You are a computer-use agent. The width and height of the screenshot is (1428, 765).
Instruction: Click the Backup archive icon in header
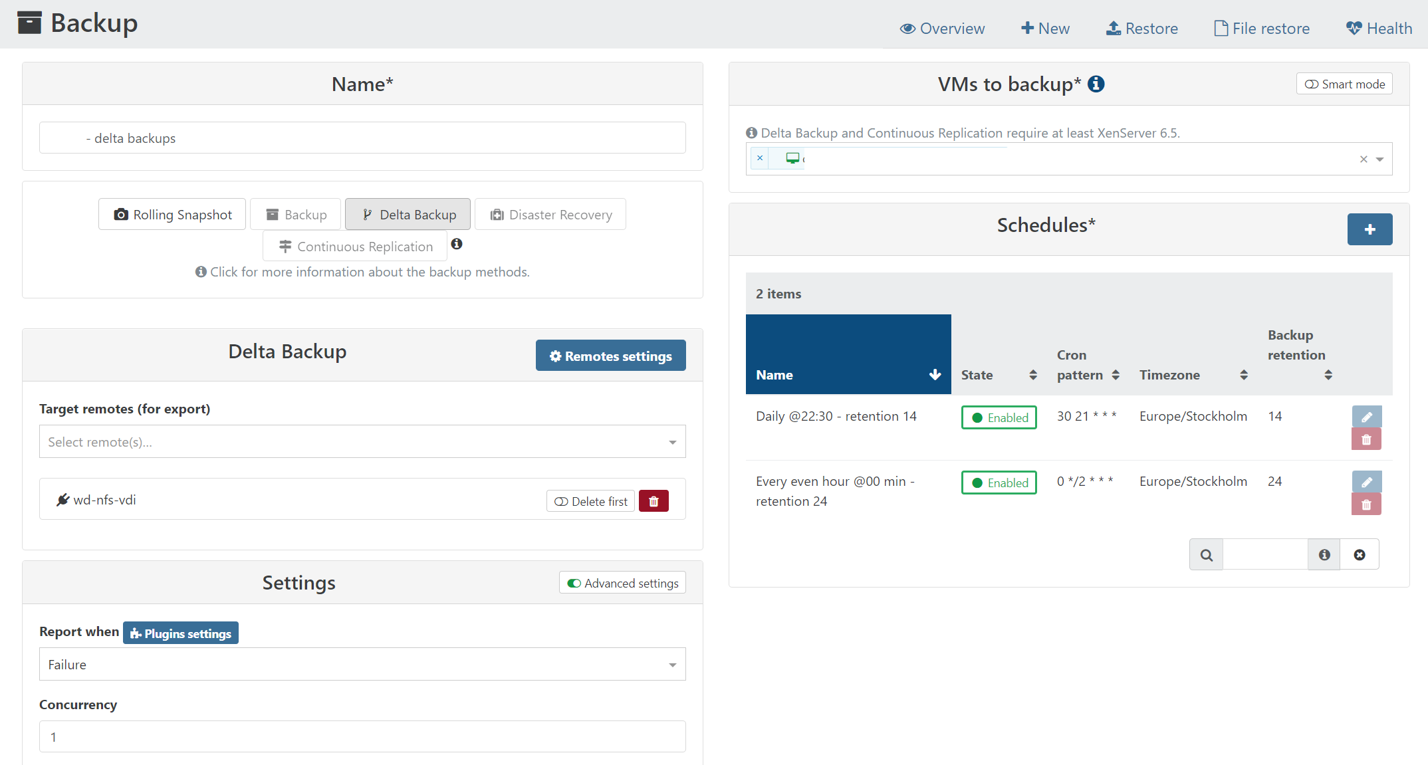pos(29,23)
